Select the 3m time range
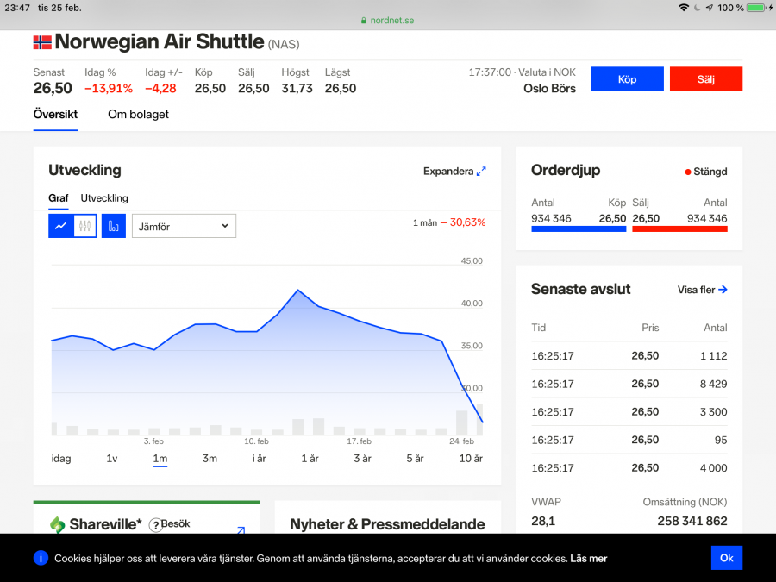The width and height of the screenshot is (776, 582). click(210, 459)
